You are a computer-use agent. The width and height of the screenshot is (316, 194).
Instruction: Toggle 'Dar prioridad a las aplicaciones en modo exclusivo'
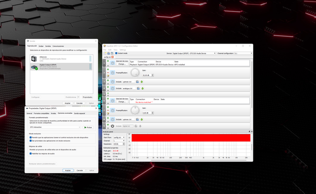[x=31, y=141]
